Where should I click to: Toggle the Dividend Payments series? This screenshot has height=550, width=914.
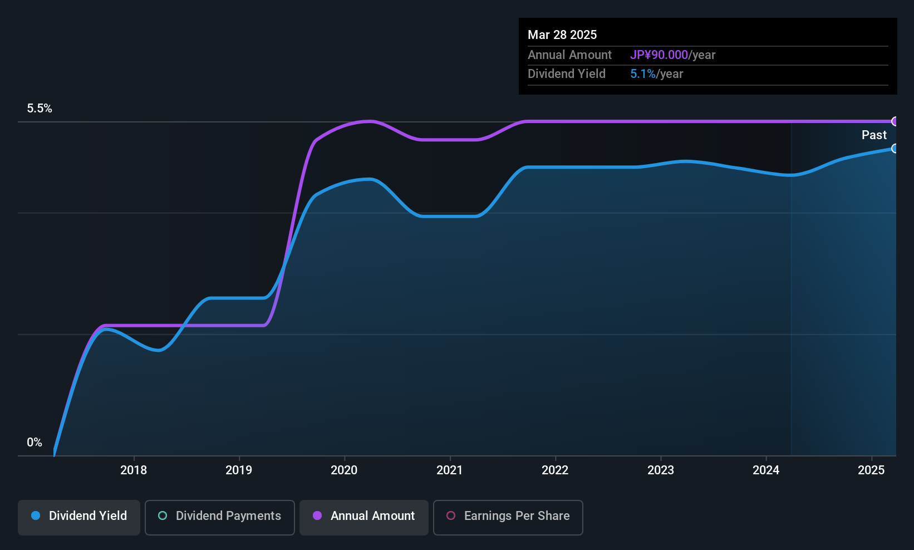219,517
